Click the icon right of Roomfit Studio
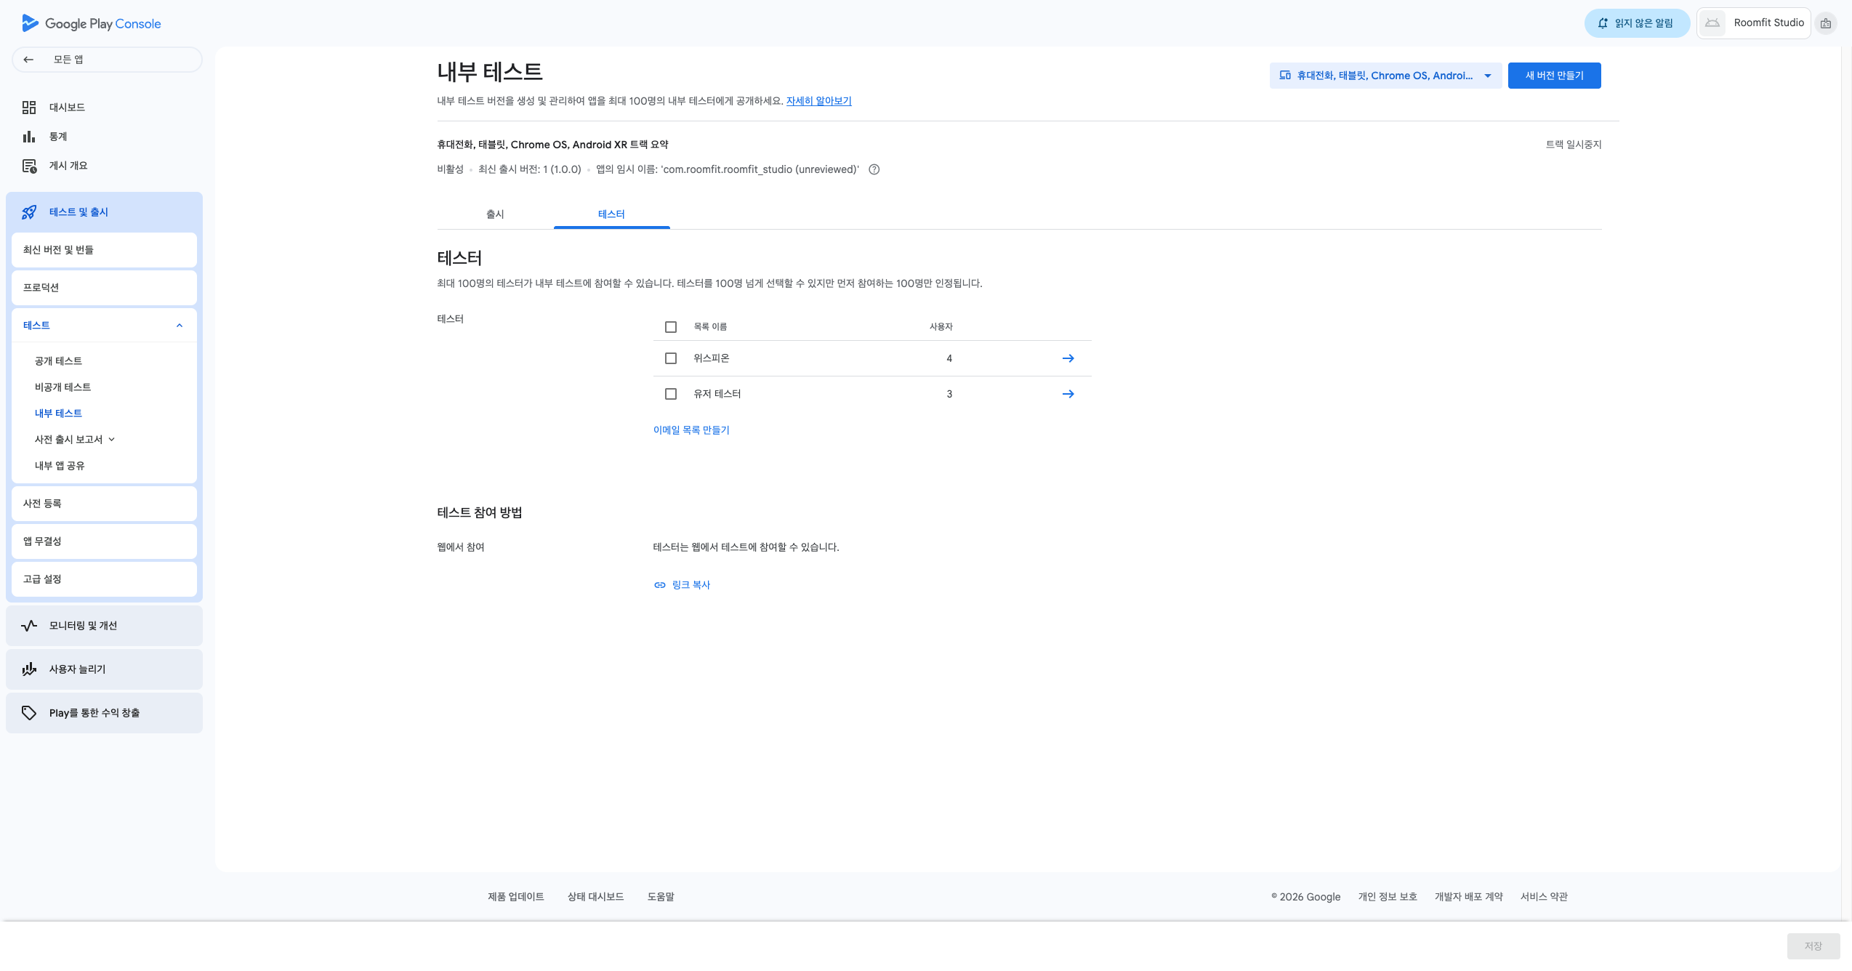This screenshot has width=1852, height=971. pos(1825,23)
